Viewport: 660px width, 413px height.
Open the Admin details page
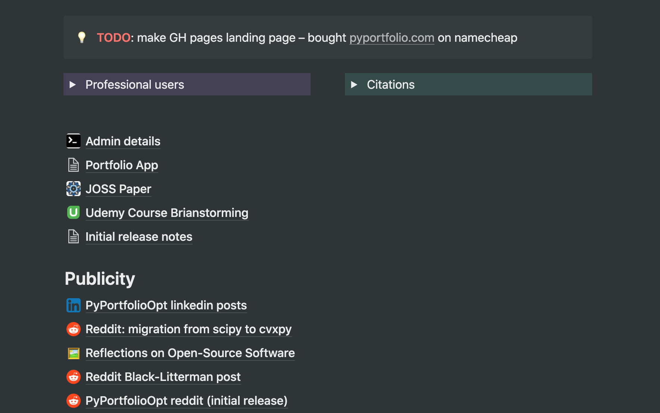pyautogui.click(x=123, y=141)
